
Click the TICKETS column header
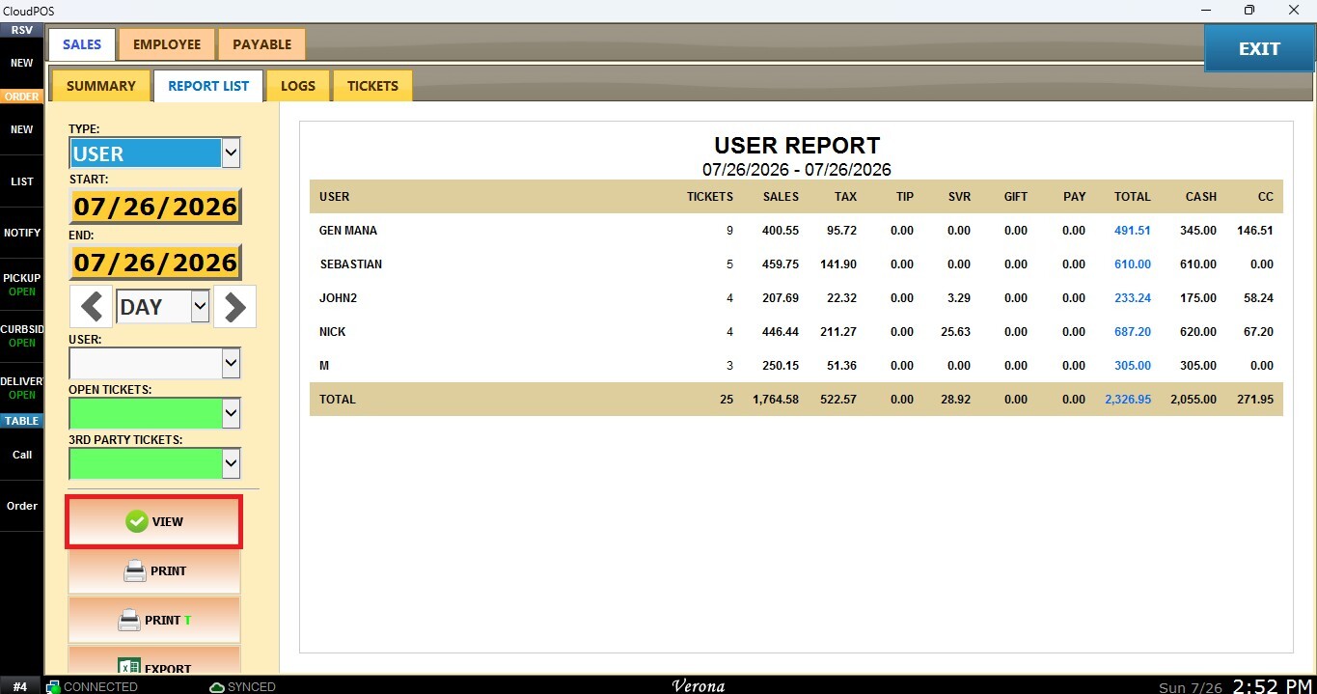(x=710, y=197)
